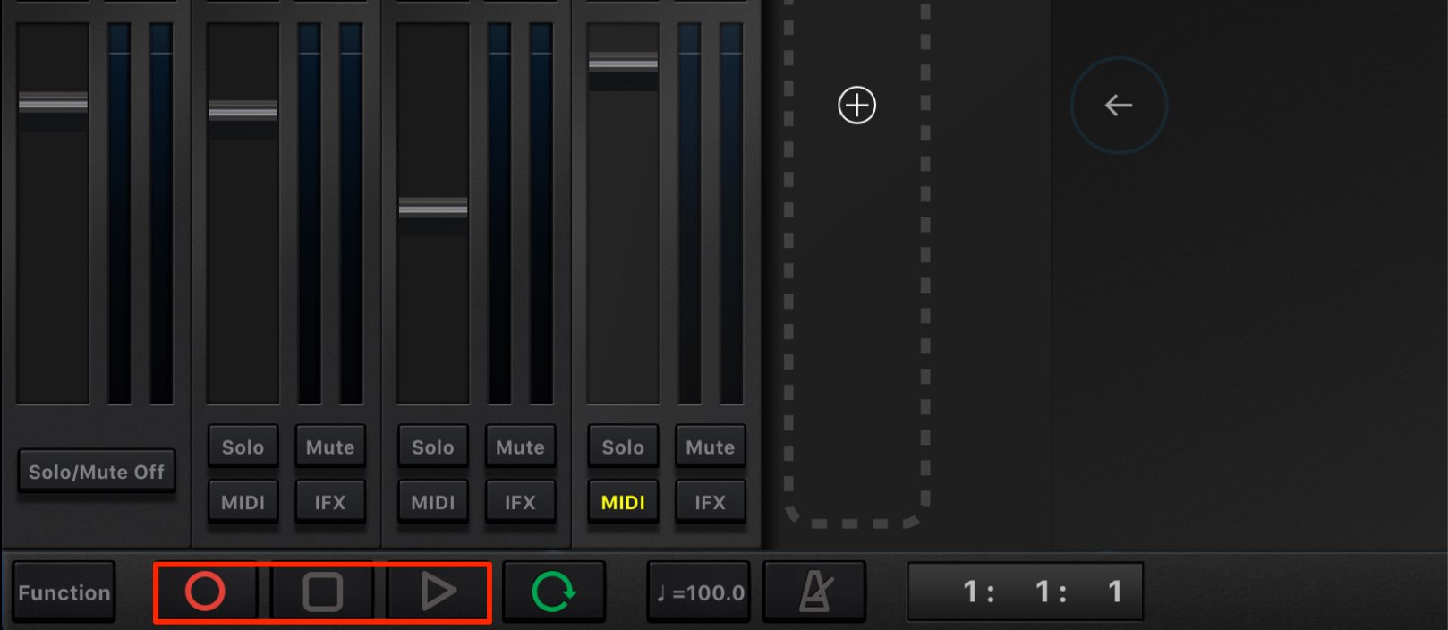This screenshot has width=1448, height=630.
Task: Open IFX next to yellow MIDI
Action: [x=711, y=502]
